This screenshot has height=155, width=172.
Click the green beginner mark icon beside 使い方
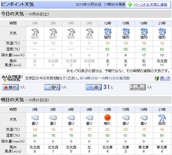click(x=157, y=78)
